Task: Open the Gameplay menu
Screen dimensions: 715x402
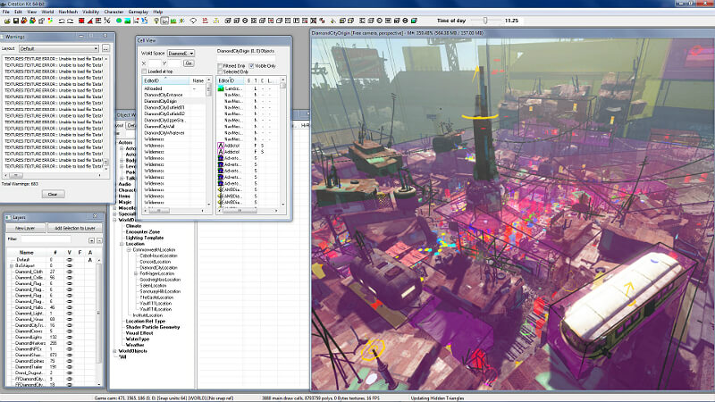Action: [138, 12]
